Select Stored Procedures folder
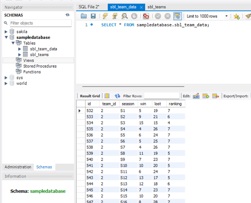251x203 pixels. 40,66
